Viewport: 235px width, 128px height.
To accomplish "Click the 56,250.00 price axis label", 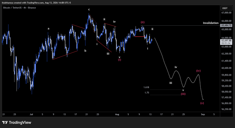I will 226,109.
